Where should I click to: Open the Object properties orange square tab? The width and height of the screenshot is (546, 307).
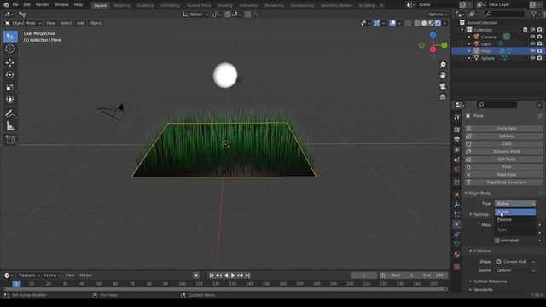(457, 194)
